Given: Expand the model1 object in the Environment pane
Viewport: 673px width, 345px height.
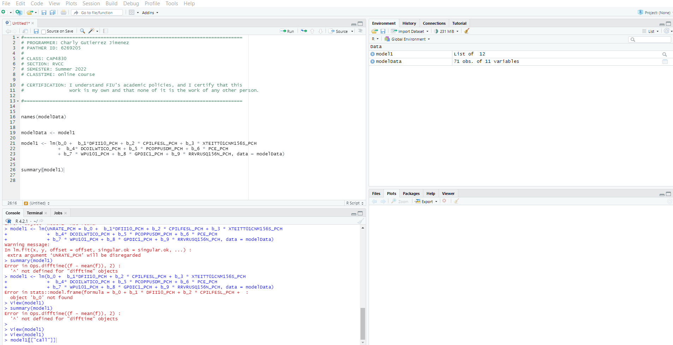Looking at the screenshot, I should click(373, 54).
